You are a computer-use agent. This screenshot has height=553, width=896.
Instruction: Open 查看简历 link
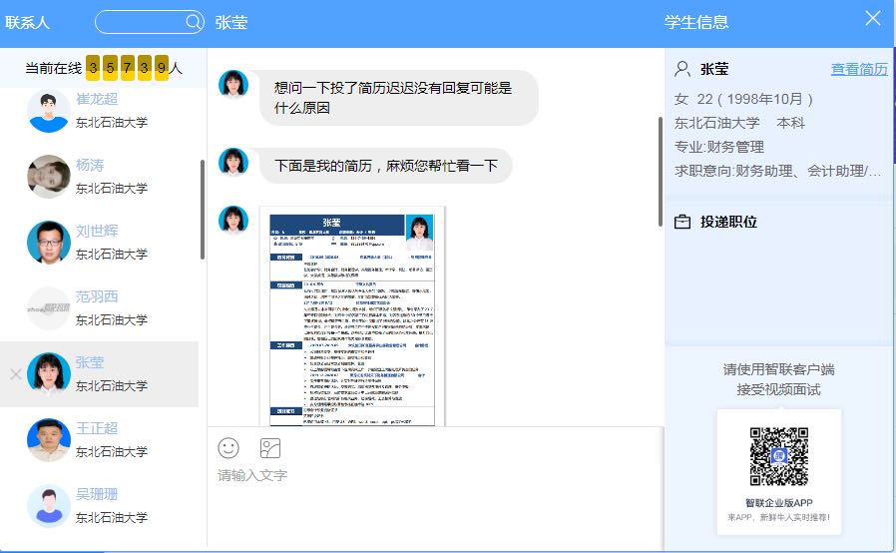click(x=858, y=69)
